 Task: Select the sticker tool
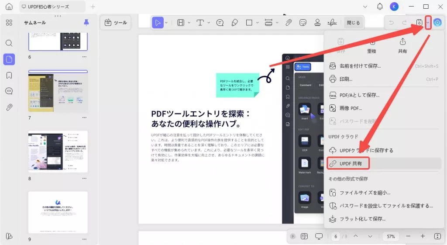point(303,23)
